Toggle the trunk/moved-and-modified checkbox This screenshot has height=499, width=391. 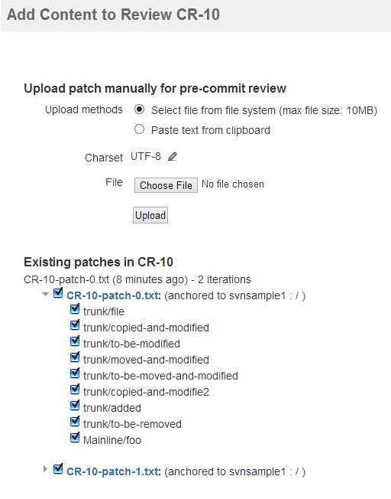click(x=75, y=357)
